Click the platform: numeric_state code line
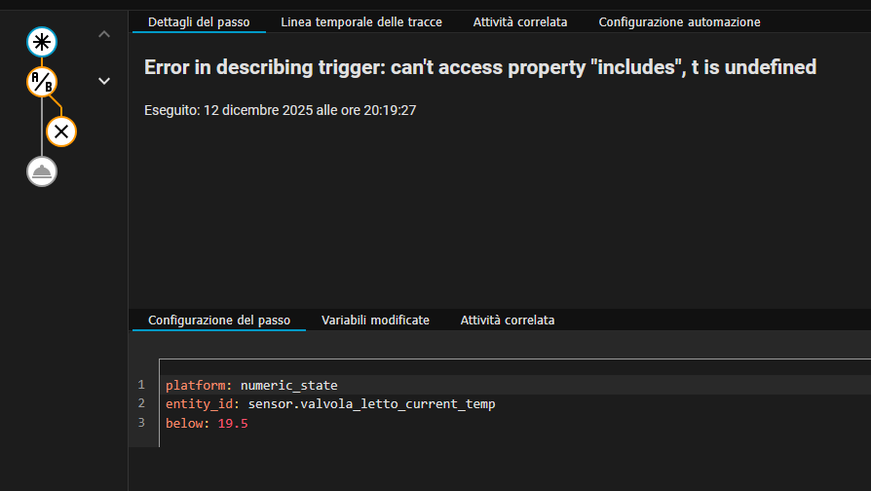Image resolution: width=871 pixels, height=491 pixels. click(251, 385)
